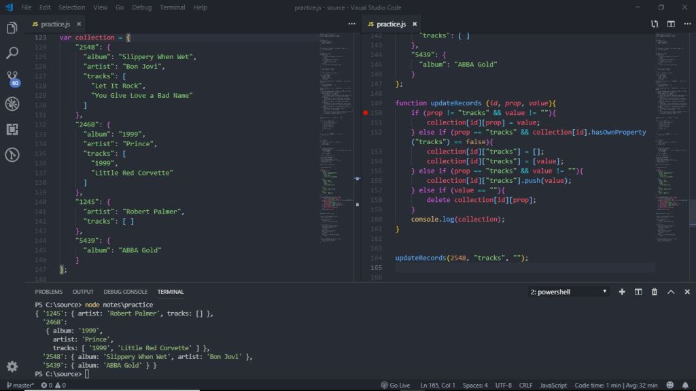Screen dimensions: 696x391
Task: Change the JavaScript language mode in status bar
Action: tap(553, 385)
